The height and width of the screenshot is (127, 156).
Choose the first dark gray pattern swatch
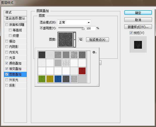pyautogui.click(x=42, y=55)
